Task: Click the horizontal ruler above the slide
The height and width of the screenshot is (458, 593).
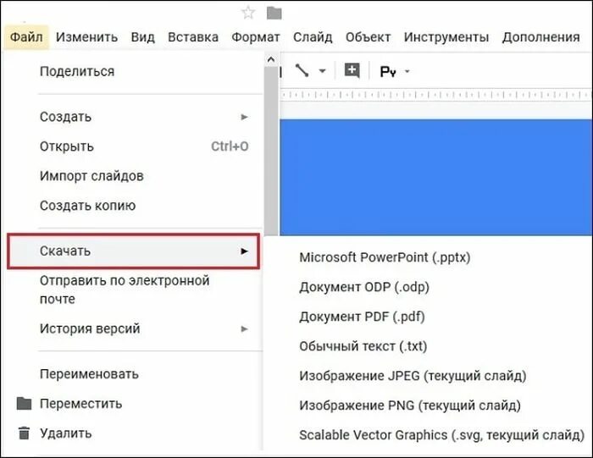Action: [435, 95]
